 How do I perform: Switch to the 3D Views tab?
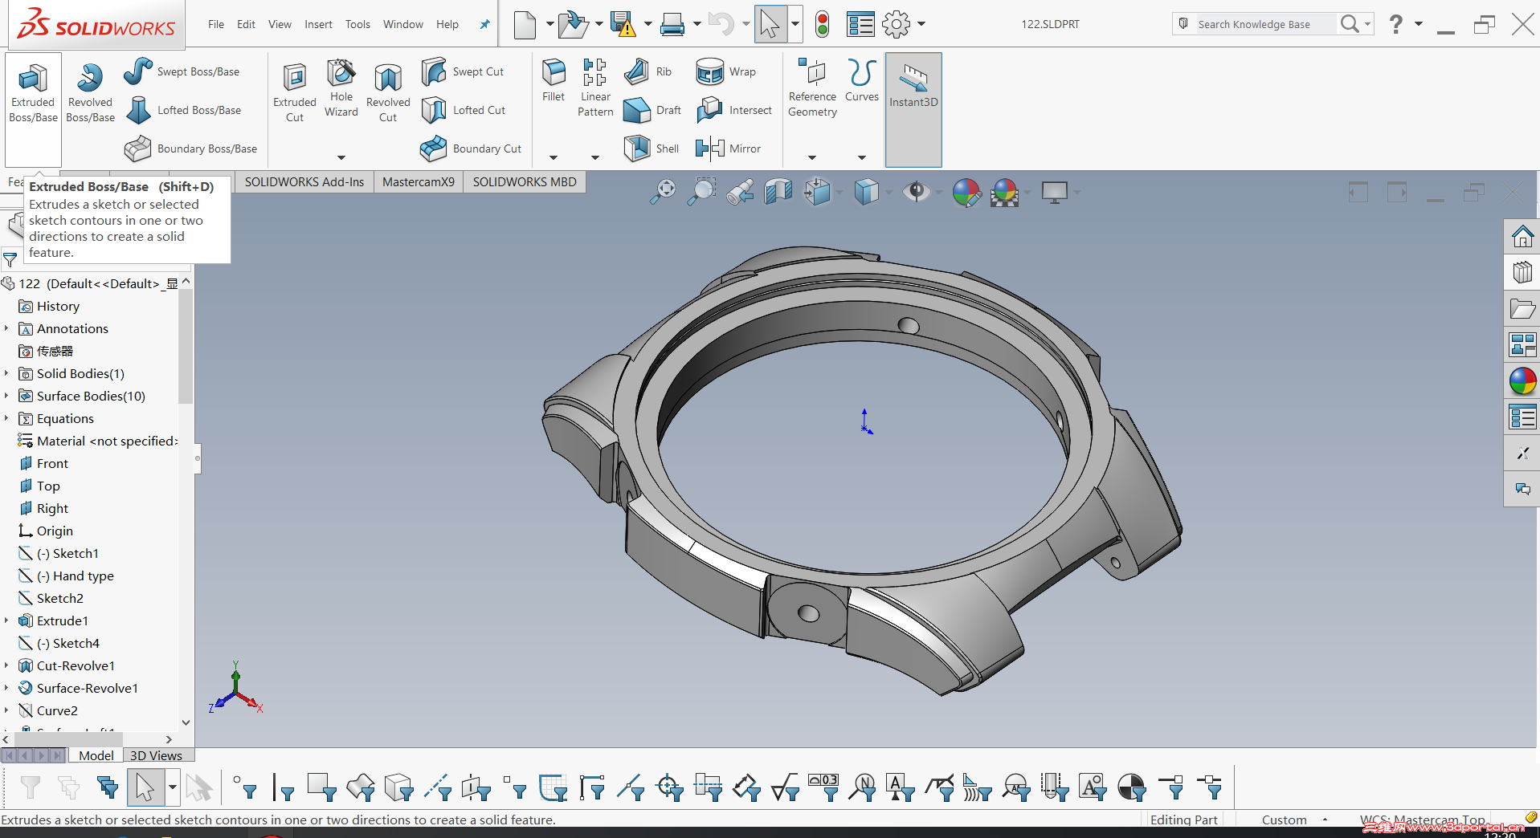coord(156,755)
